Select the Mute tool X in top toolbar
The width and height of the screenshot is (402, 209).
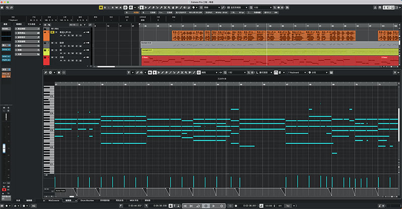(x=165, y=8)
